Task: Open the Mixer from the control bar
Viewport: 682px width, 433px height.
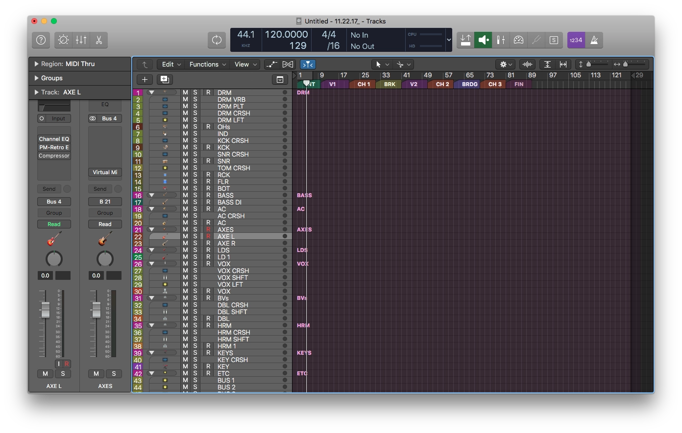Action: coord(81,40)
